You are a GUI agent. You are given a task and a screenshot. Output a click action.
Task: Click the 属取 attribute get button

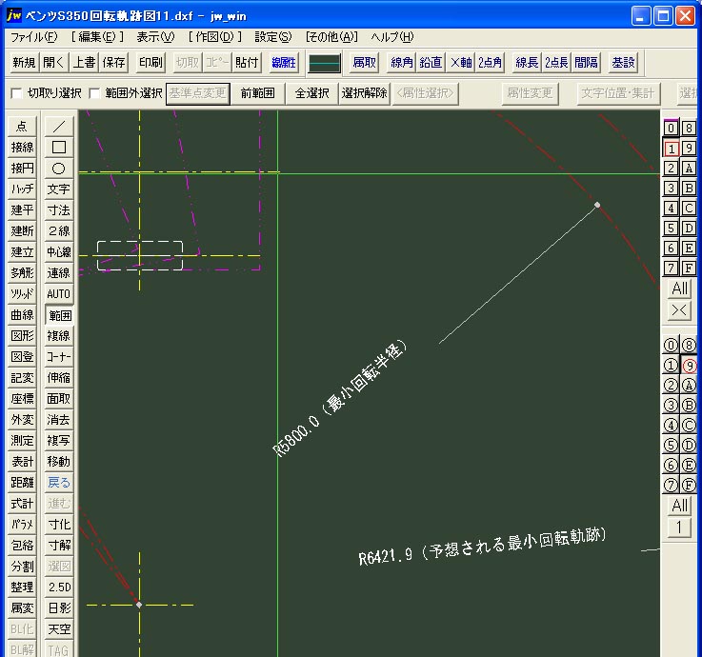click(x=364, y=63)
